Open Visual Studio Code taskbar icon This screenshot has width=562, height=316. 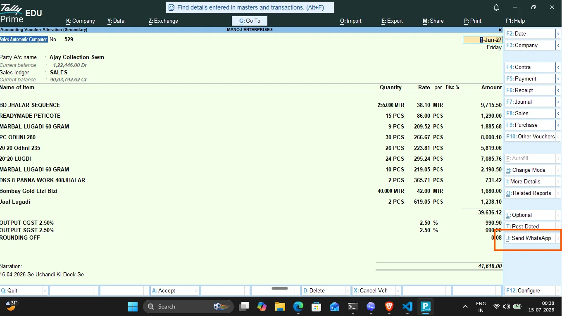point(407,306)
